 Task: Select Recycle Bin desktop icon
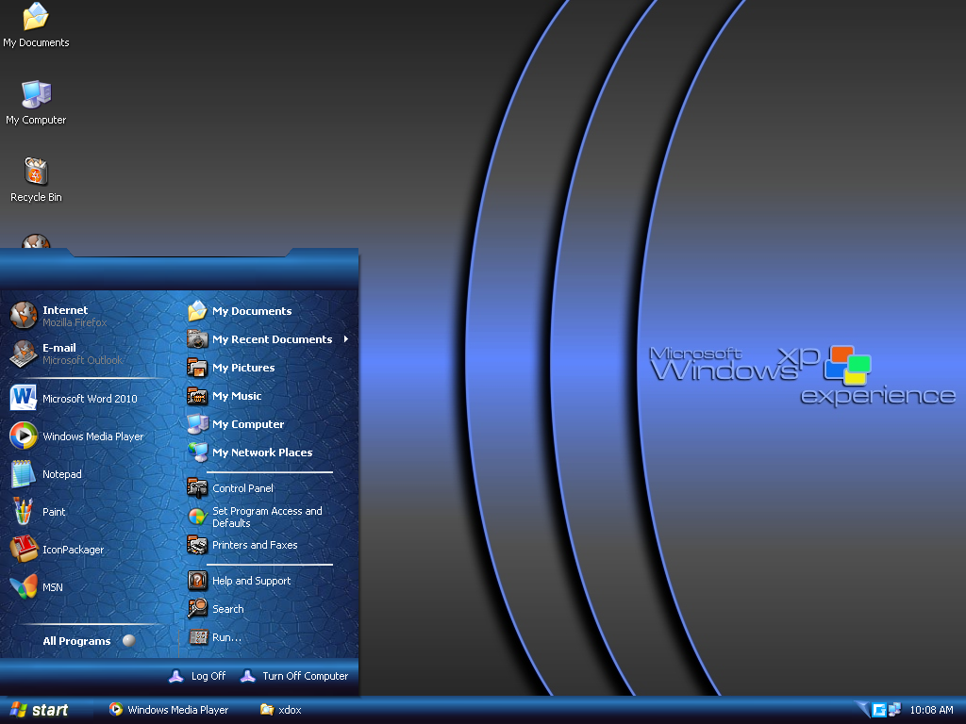pos(36,180)
